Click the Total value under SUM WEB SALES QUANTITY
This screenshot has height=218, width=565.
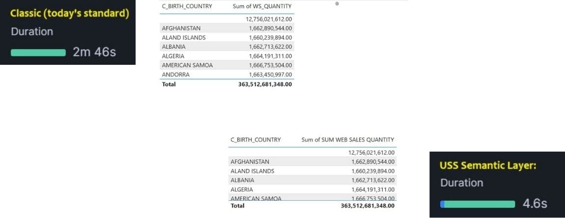tap(367, 206)
